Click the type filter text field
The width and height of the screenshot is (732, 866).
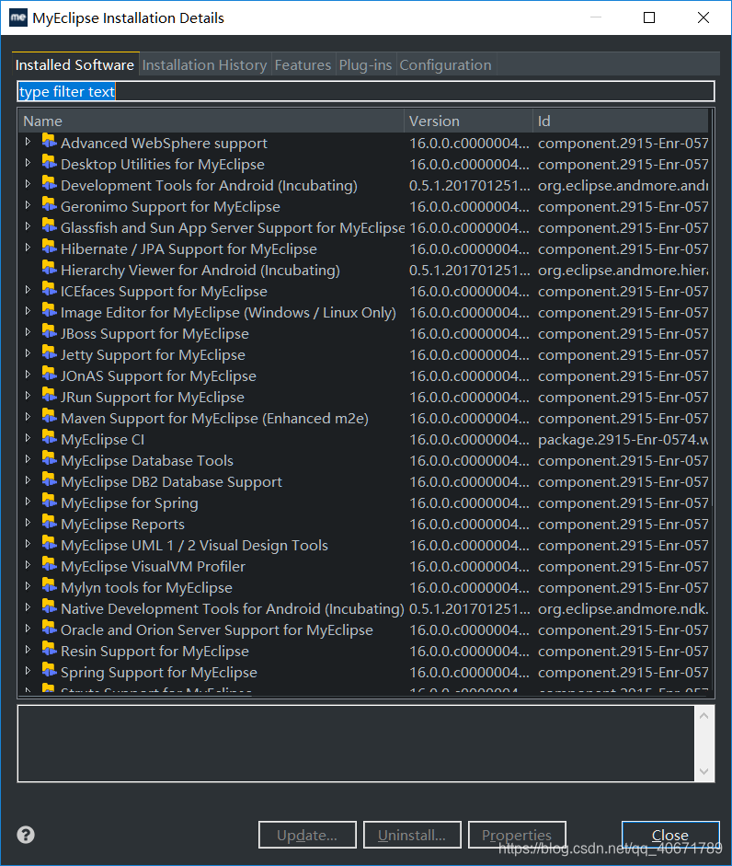(x=366, y=91)
